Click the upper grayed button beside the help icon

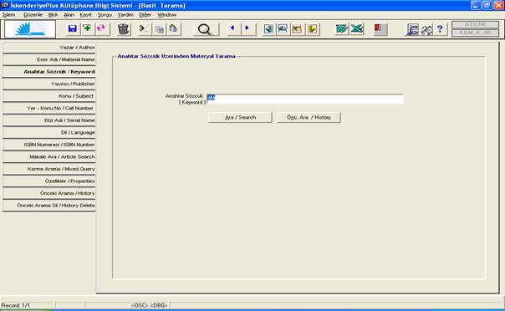(x=475, y=24)
